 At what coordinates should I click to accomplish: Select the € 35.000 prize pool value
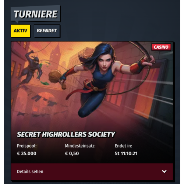click(26, 153)
